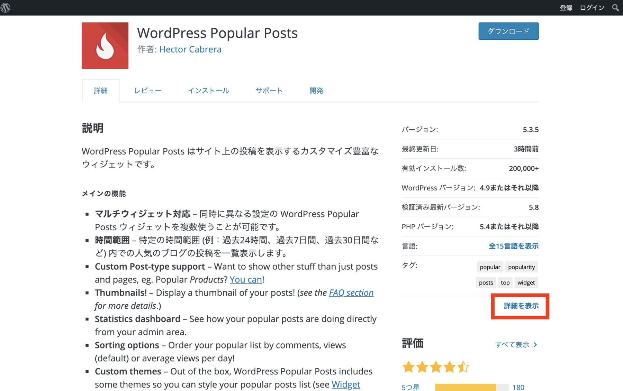This screenshot has height=391, width=623.
Task: Click 5.4またはそれ以降 PHP version value
Action: [x=509, y=226]
